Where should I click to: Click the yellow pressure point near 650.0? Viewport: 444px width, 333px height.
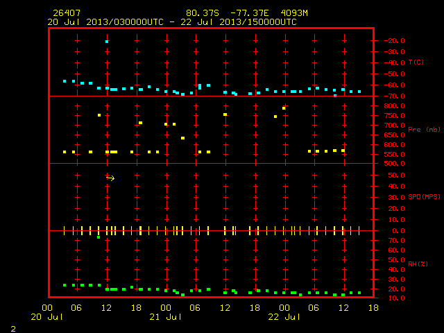pos(183,138)
